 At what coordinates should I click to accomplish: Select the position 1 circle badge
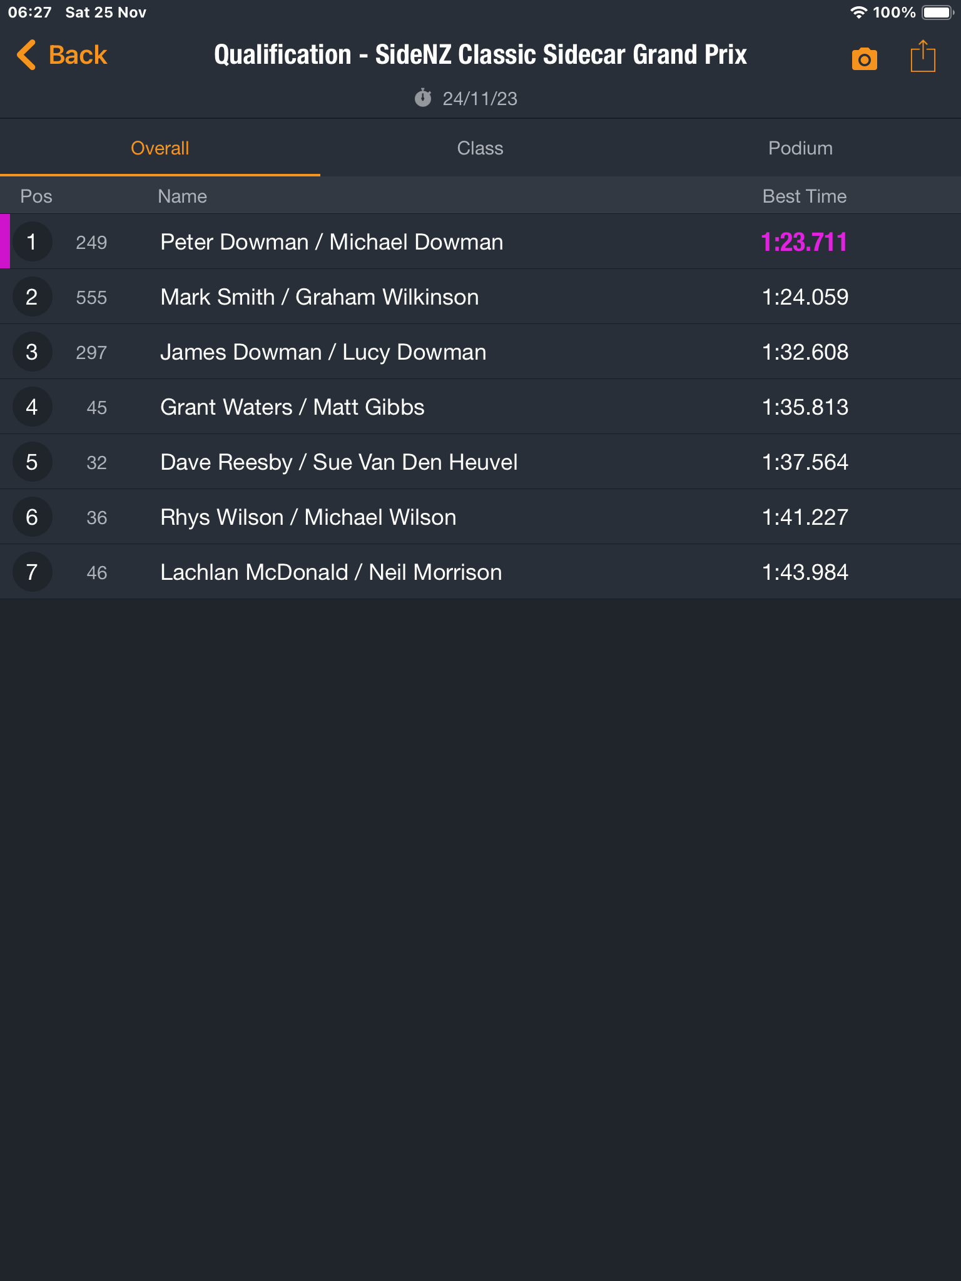[32, 242]
